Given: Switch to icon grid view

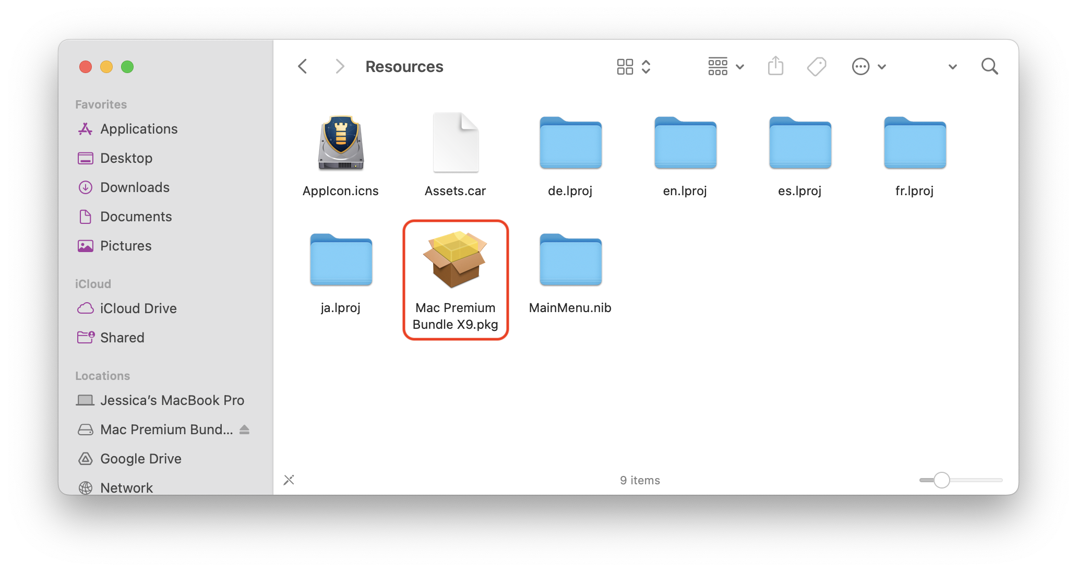Looking at the screenshot, I should [625, 66].
